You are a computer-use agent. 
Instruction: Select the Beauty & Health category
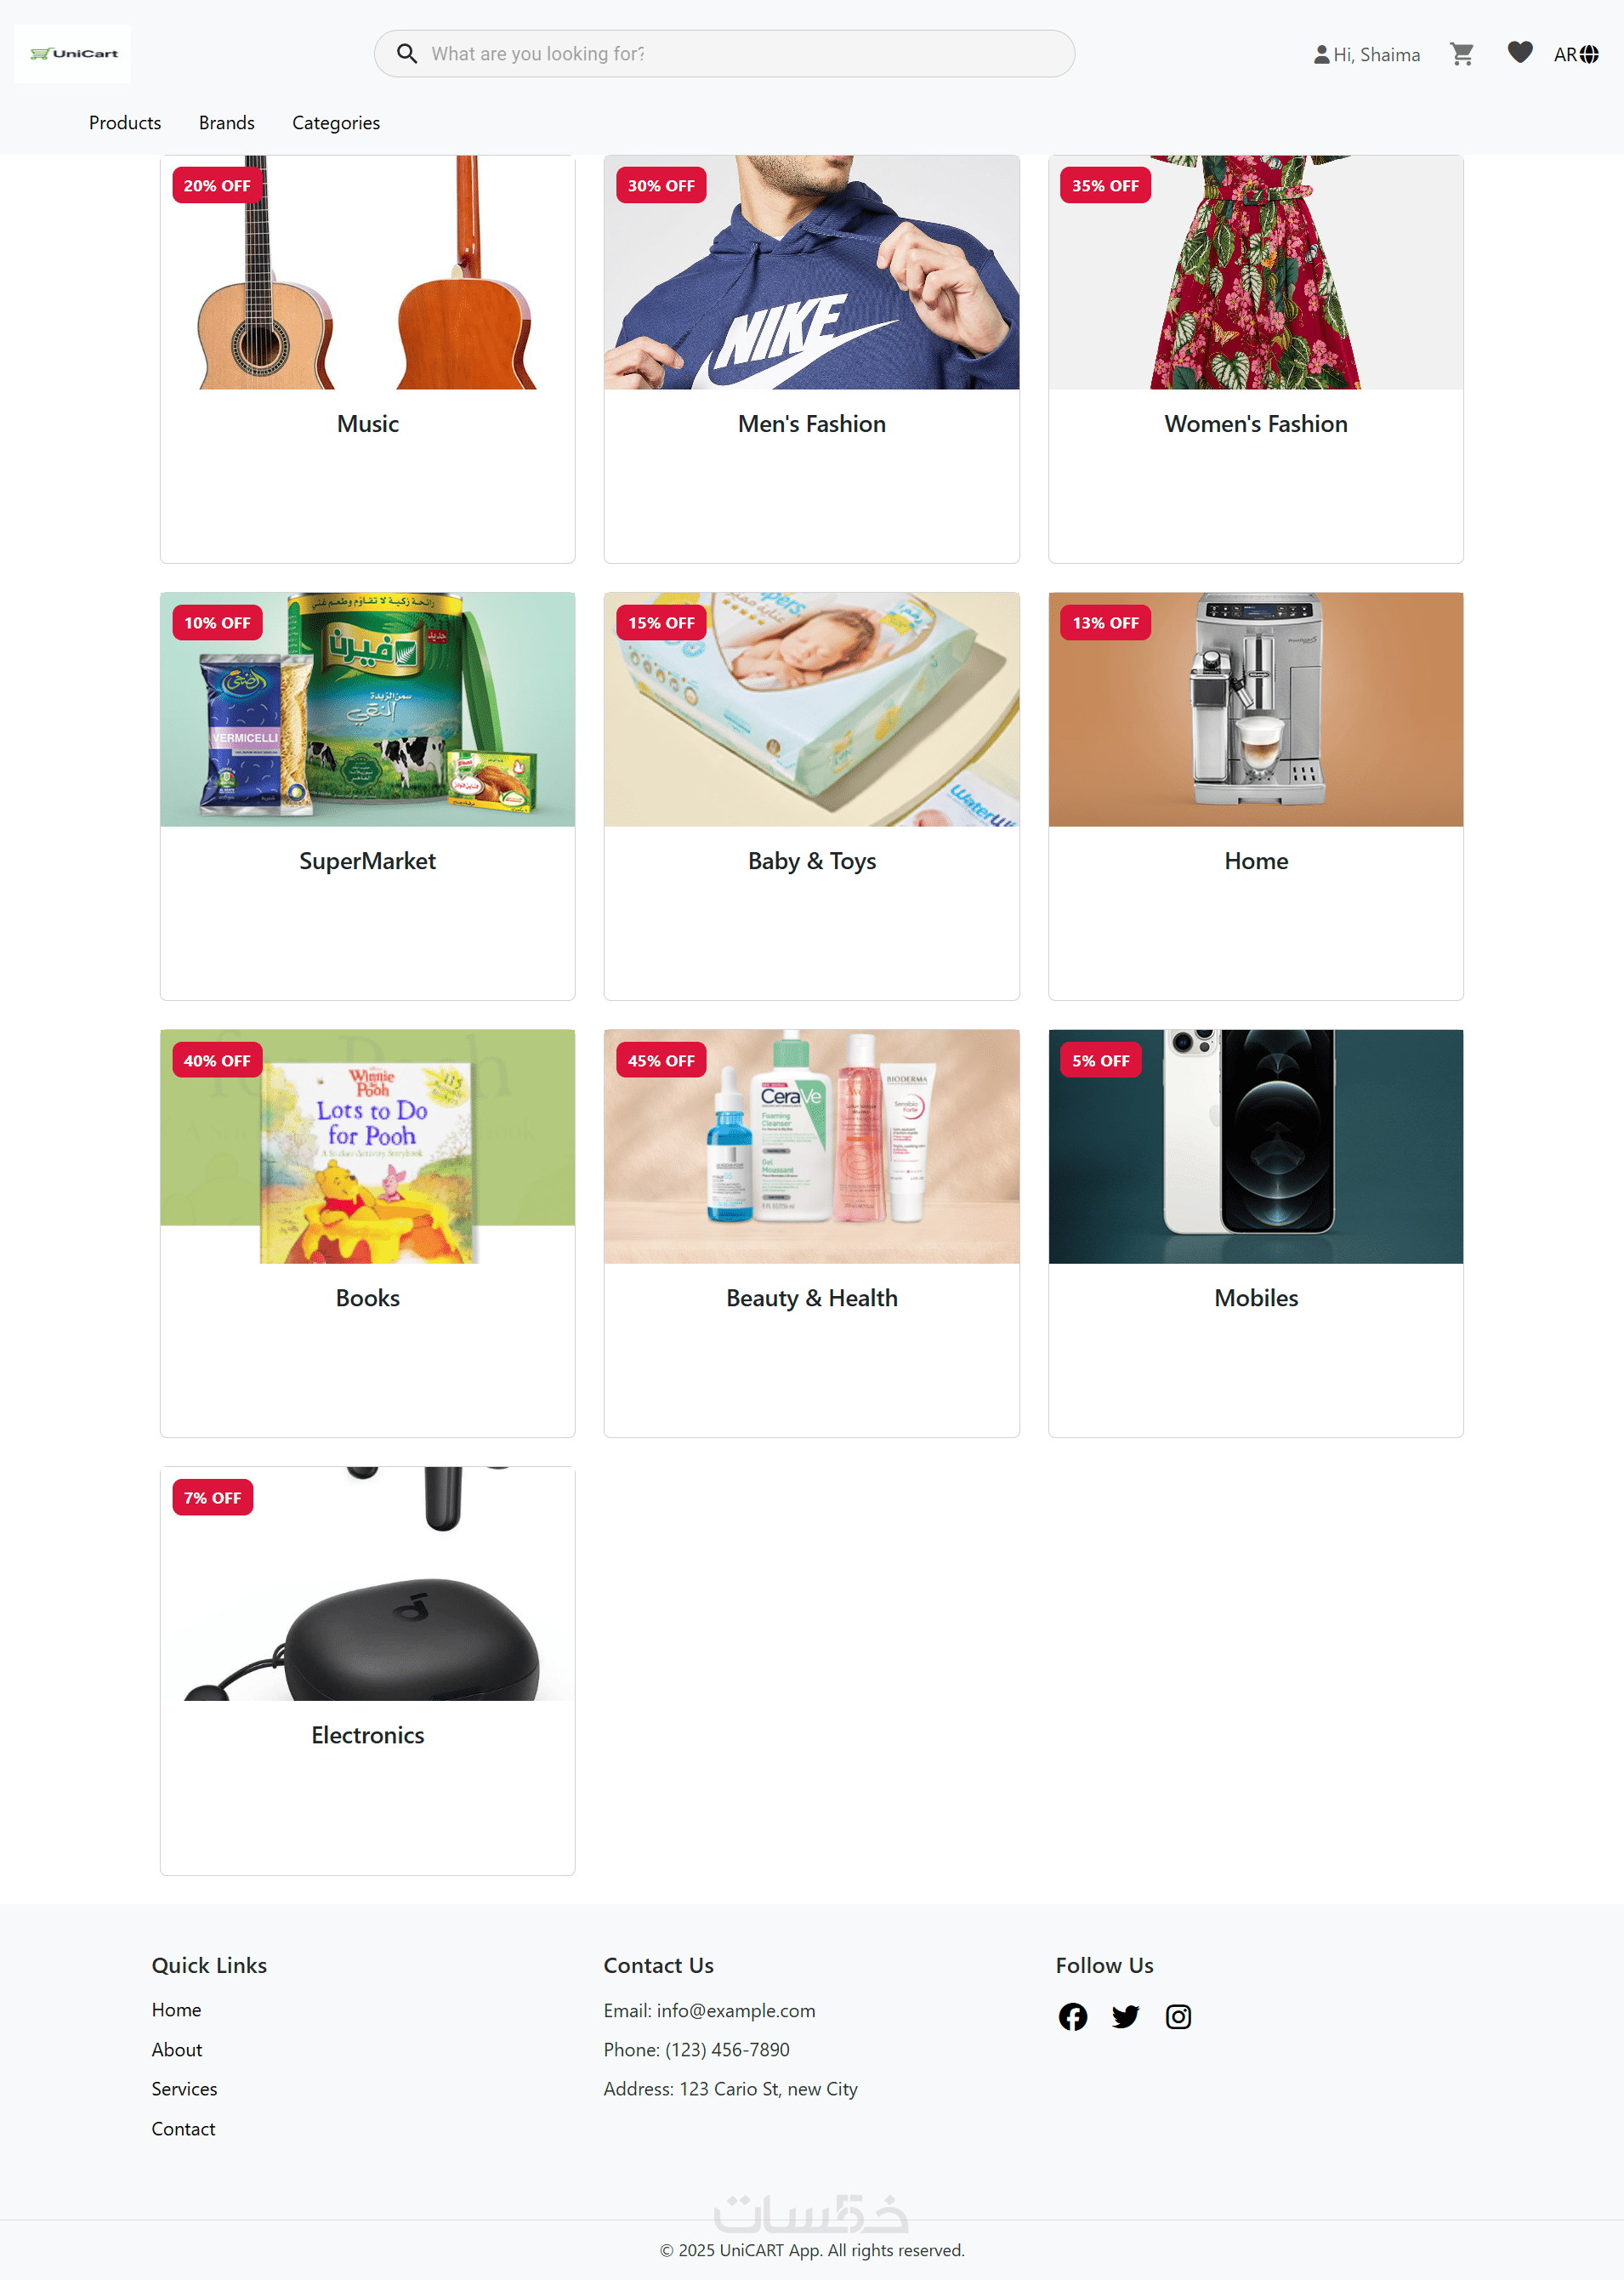811,1233
